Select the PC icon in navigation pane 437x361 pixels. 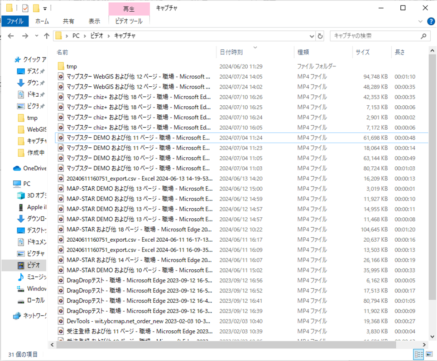coord(17,183)
